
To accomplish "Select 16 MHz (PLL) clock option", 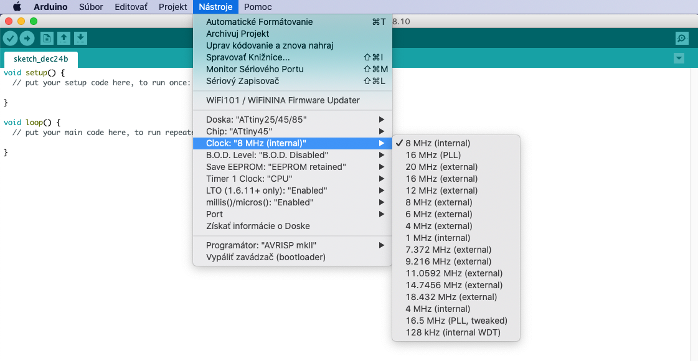I will click(433, 155).
